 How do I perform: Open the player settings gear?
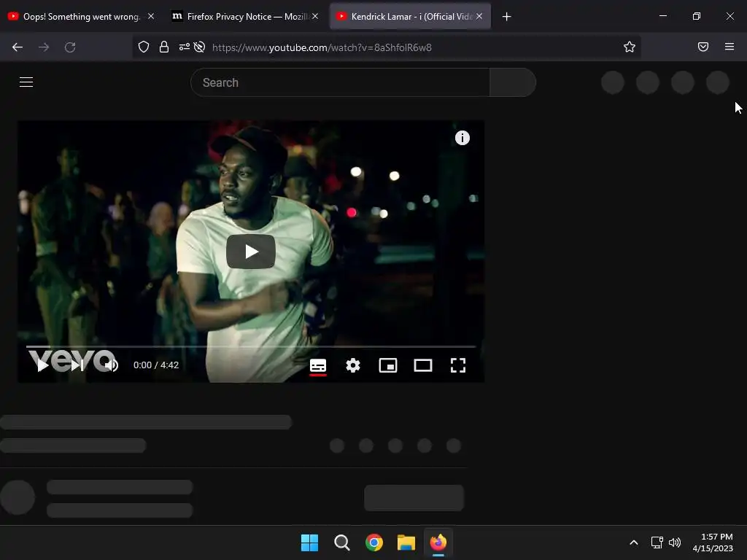(353, 366)
